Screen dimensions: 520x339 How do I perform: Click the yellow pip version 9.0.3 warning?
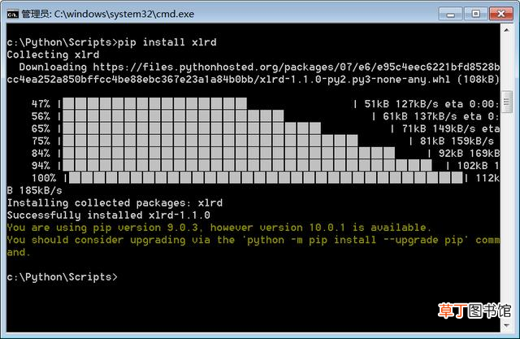point(219,228)
